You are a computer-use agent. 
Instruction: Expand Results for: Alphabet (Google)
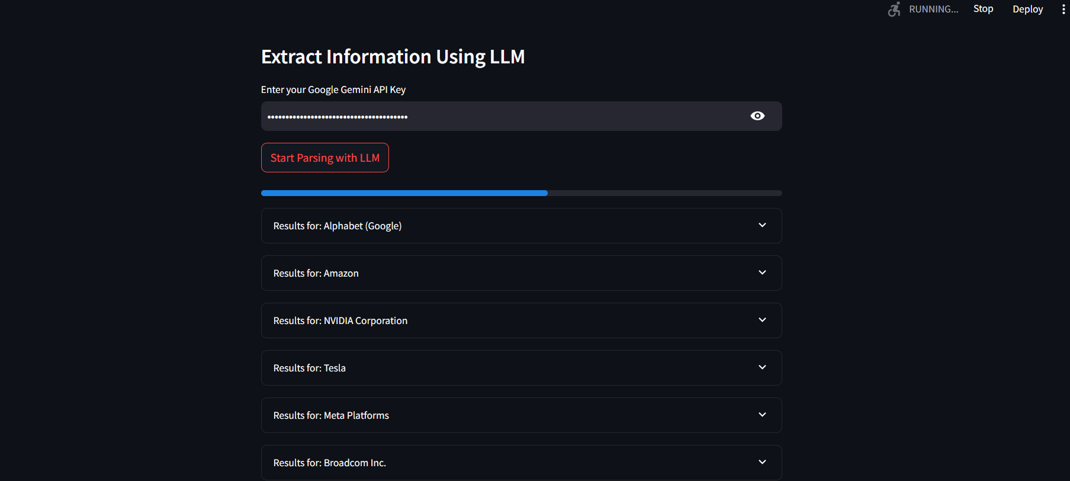coord(522,226)
